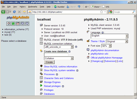Screen dimensions: 137x99
Task: Click the Firefox home icon
Action: pyautogui.click(x=24, y=12)
